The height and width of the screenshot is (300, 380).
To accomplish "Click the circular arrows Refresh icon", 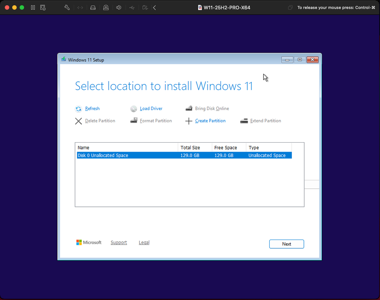I will 78,109.
